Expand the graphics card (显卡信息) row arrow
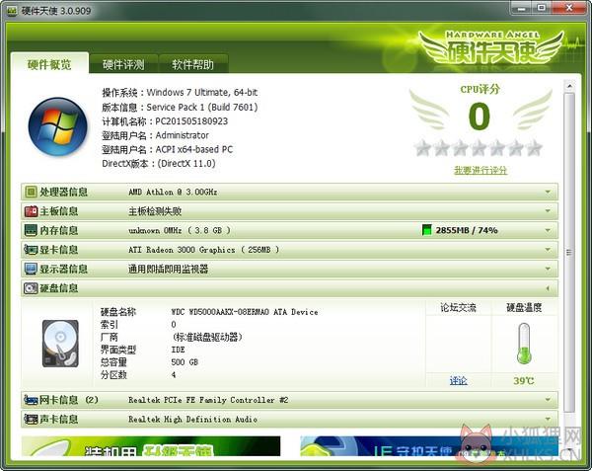Image resolution: width=592 pixels, height=471 pixels. (x=548, y=249)
